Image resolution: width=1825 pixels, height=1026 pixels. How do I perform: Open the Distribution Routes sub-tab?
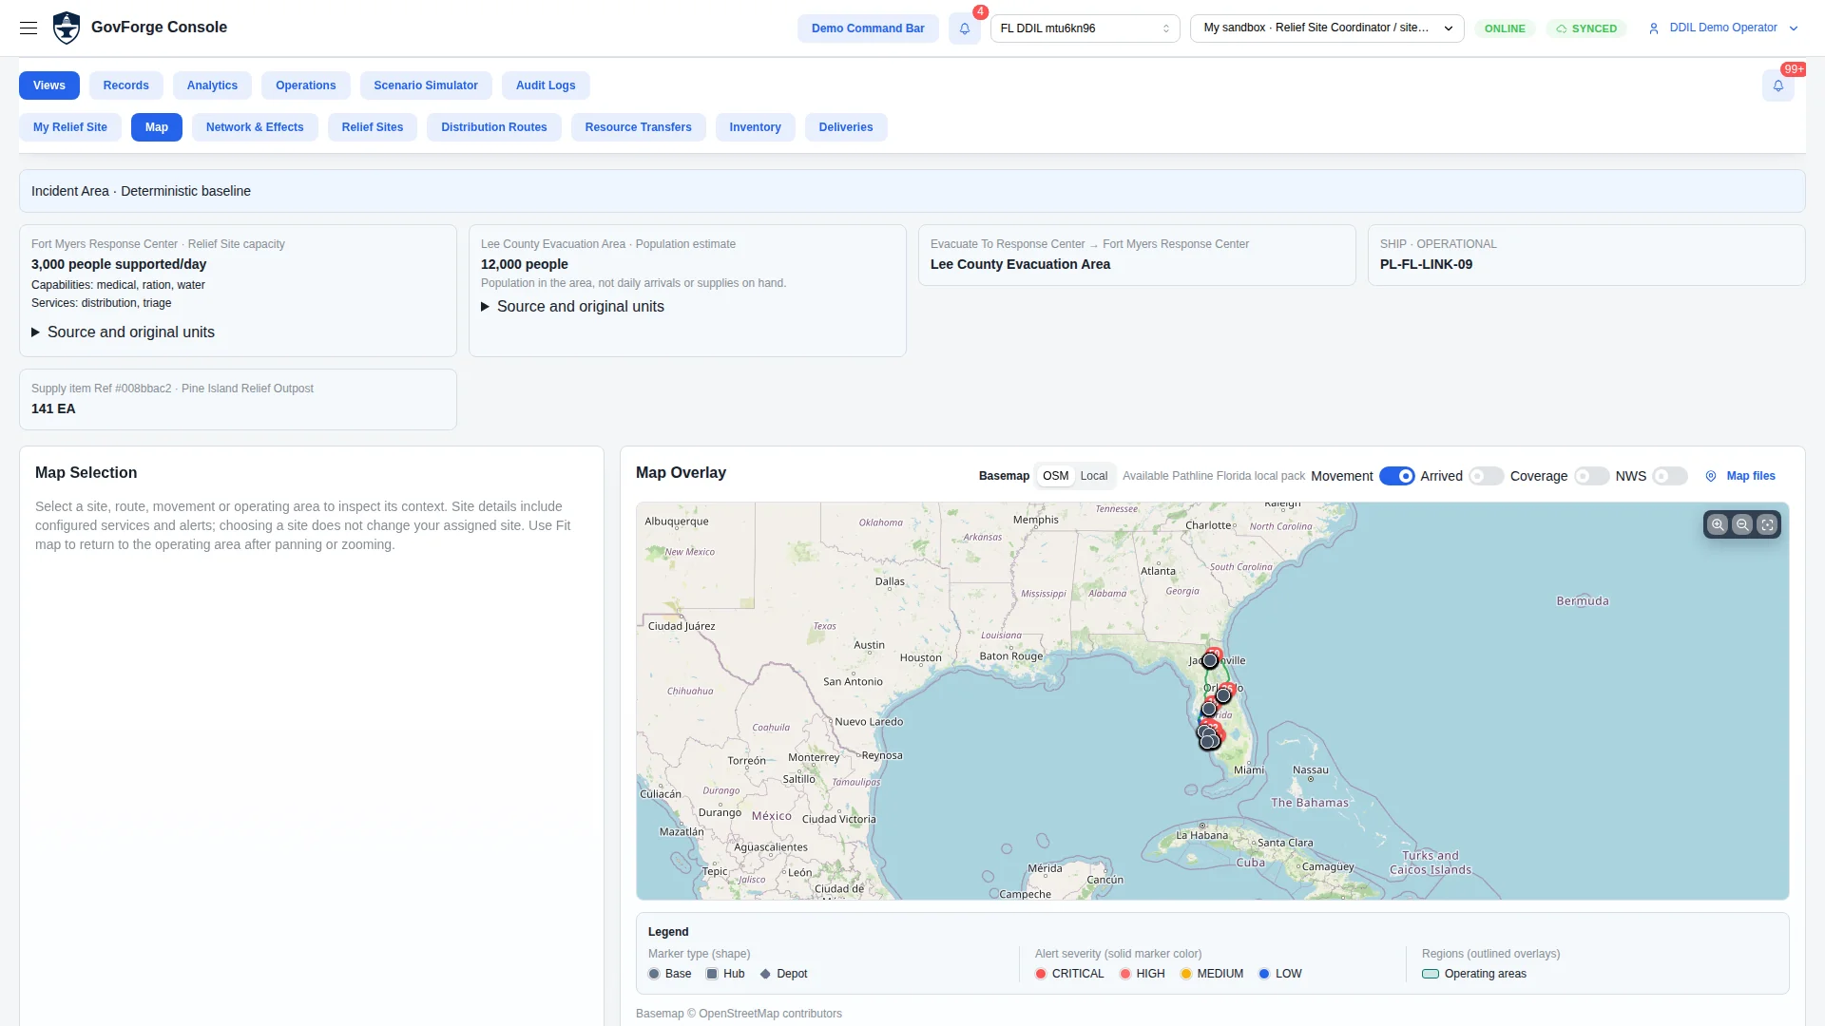(494, 127)
